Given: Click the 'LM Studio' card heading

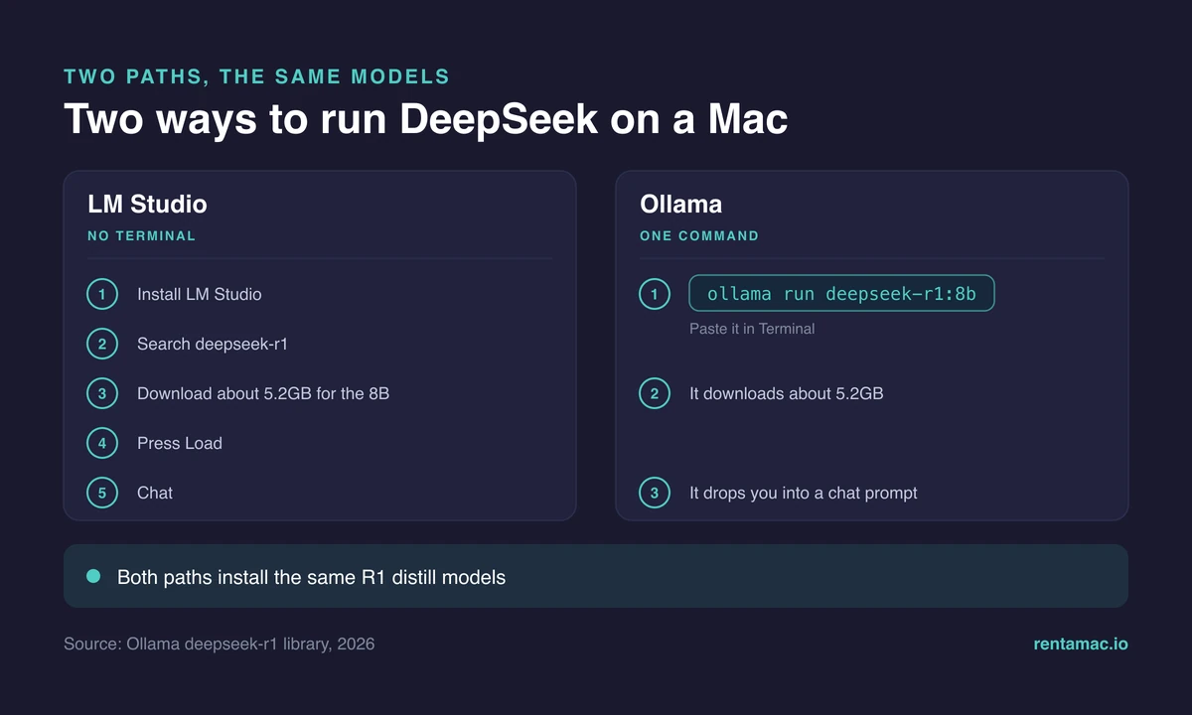Looking at the screenshot, I should [x=147, y=204].
